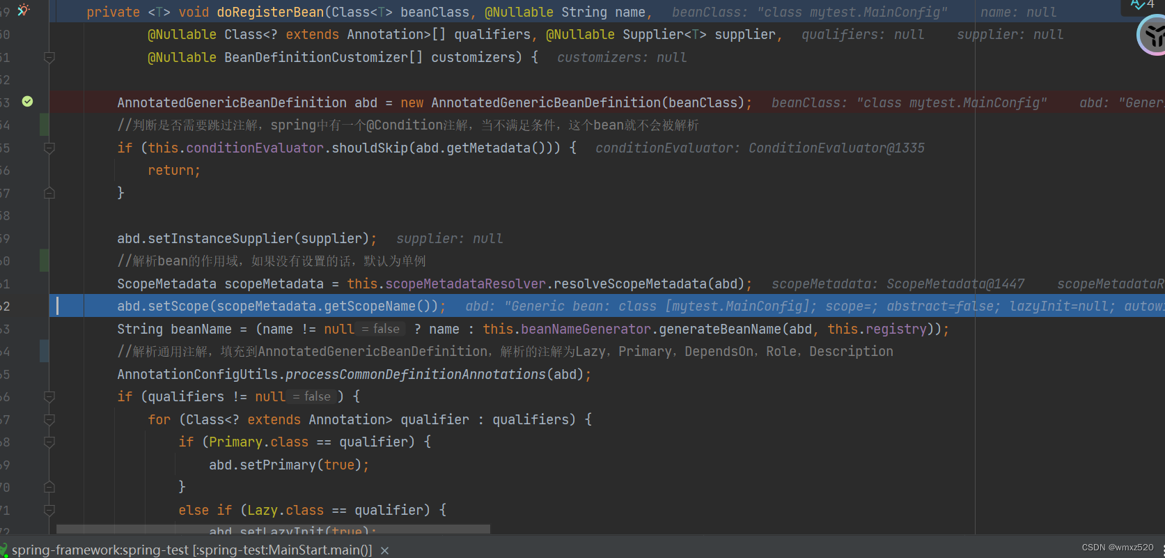
Task: Click the return keyword
Action: click(171, 170)
